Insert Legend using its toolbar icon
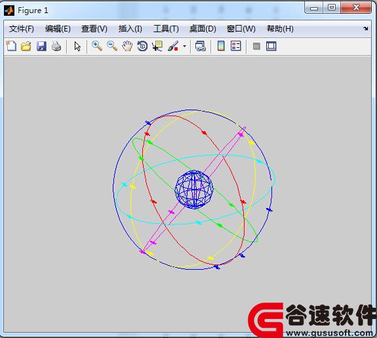 pyautogui.click(x=235, y=46)
